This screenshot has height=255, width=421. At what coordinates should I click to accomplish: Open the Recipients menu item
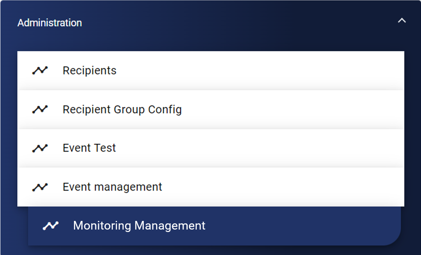point(210,71)
